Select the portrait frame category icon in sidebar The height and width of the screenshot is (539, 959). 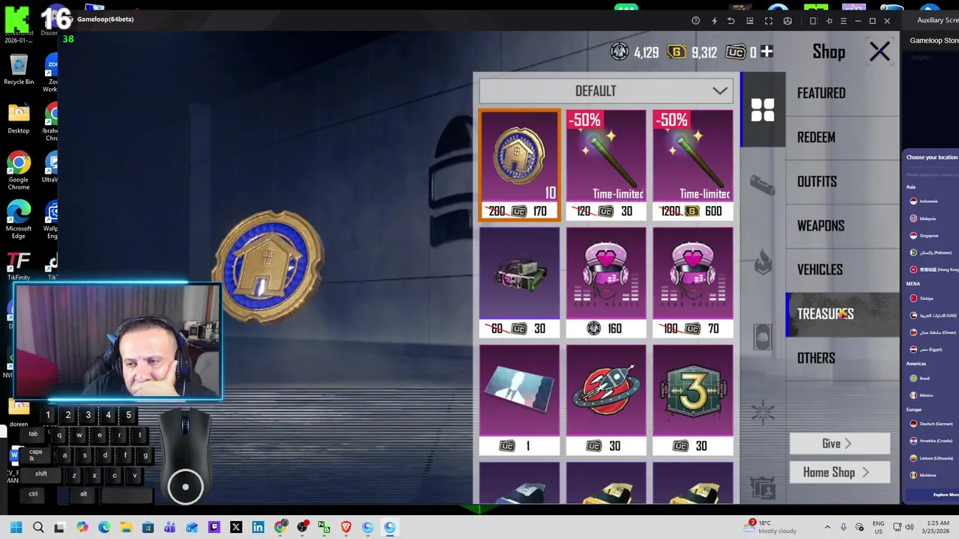coord(763,488)
